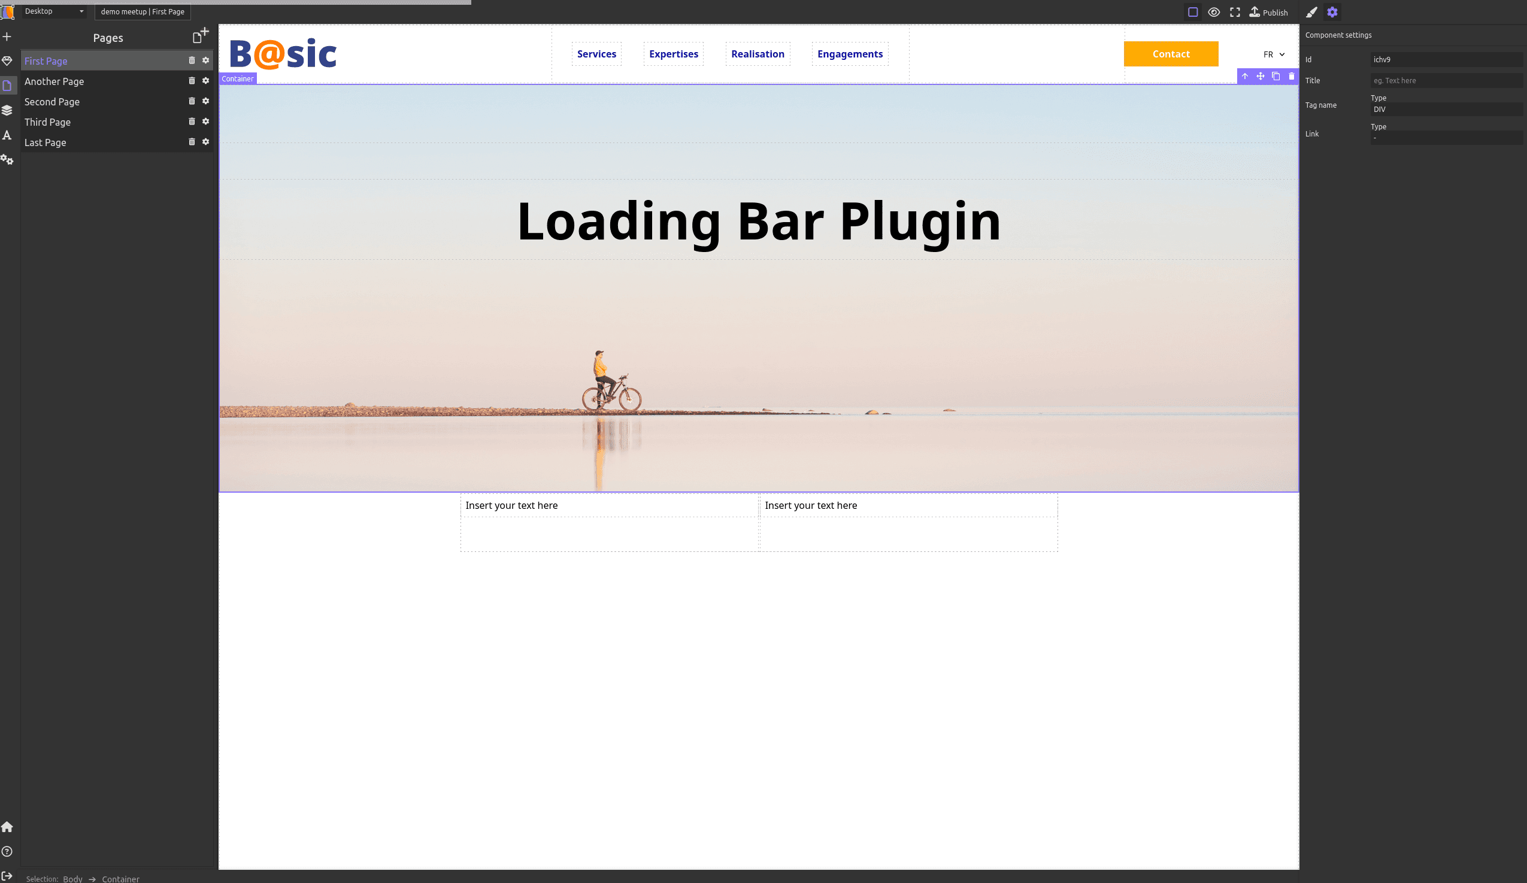
Task: Click the settings gear icon for First Page
Action: [x=206, y=60]
